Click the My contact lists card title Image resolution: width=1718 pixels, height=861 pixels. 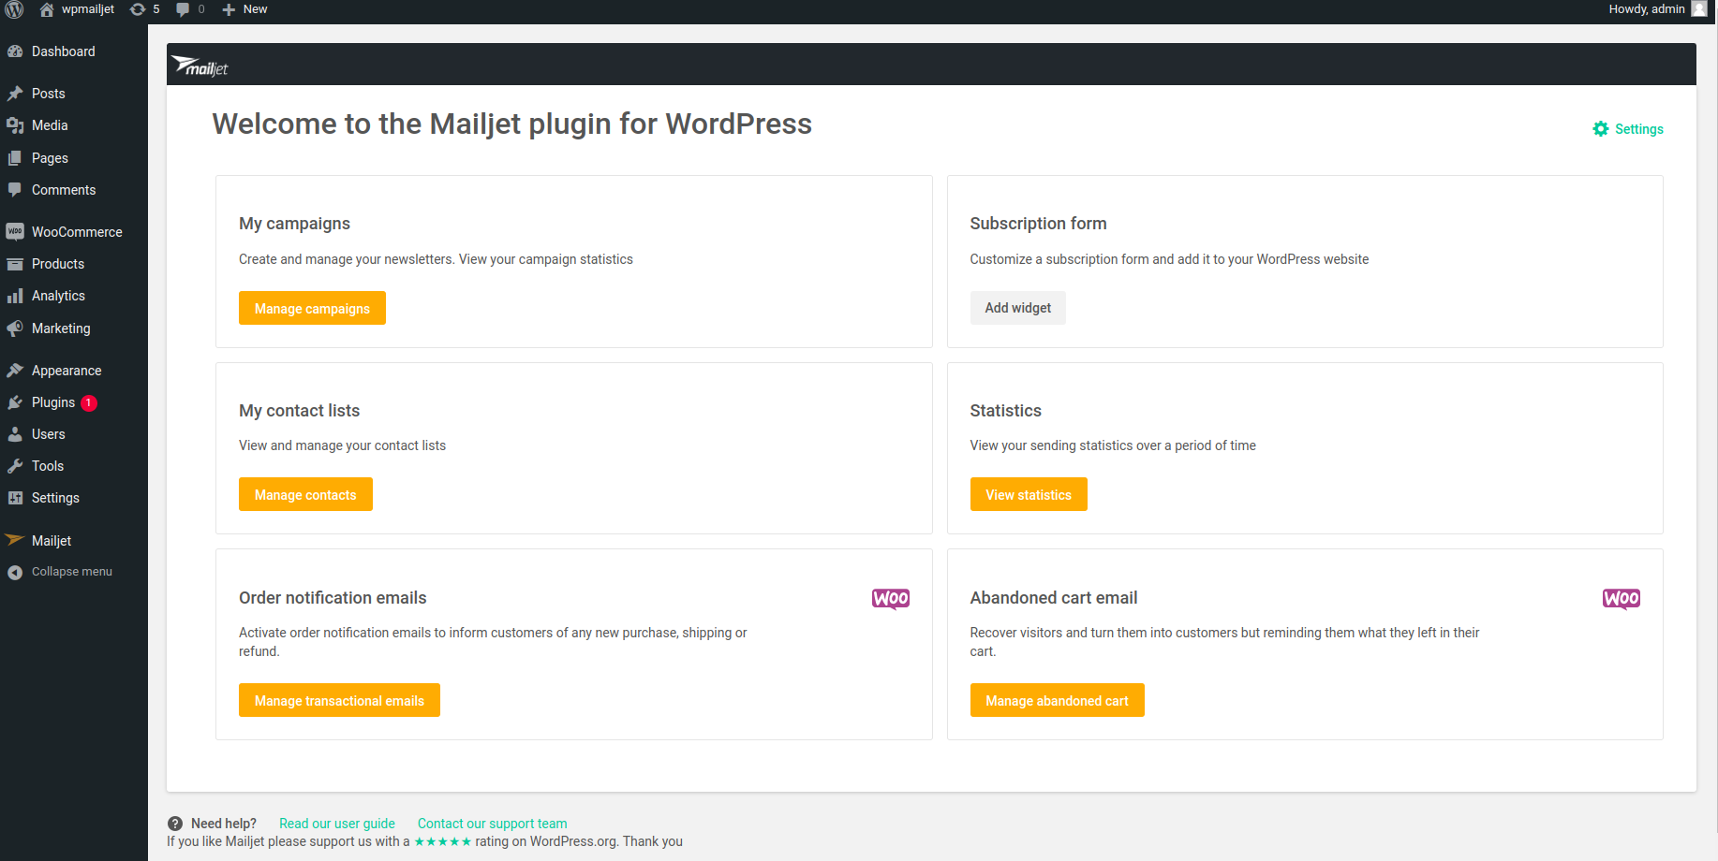pos(299,411)
